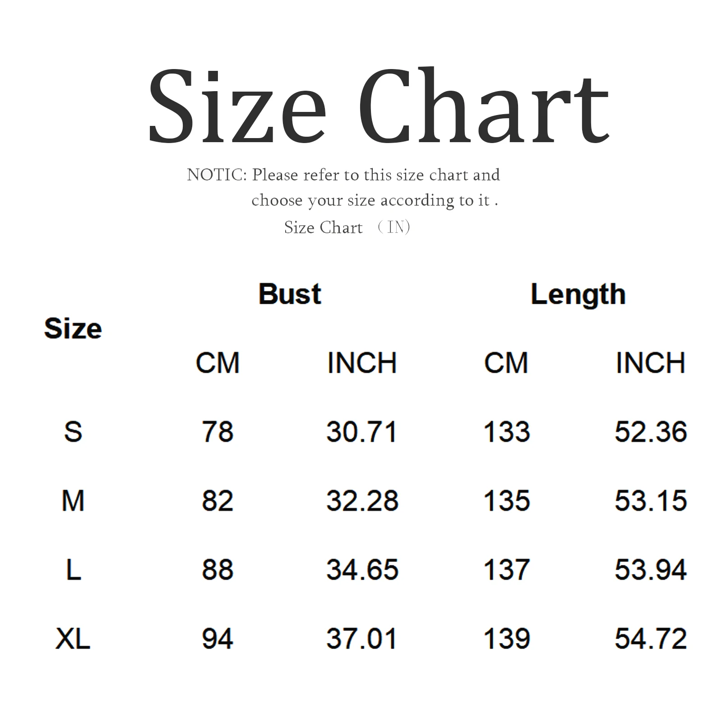Click the INCH subheading under Length
Viewport: 722px width, 722px height.
pyautogui.click(x=650, y=363)
